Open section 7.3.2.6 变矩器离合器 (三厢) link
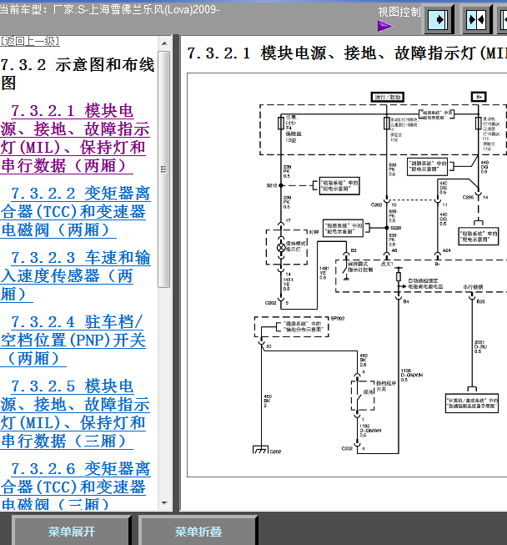 (75, 486)
